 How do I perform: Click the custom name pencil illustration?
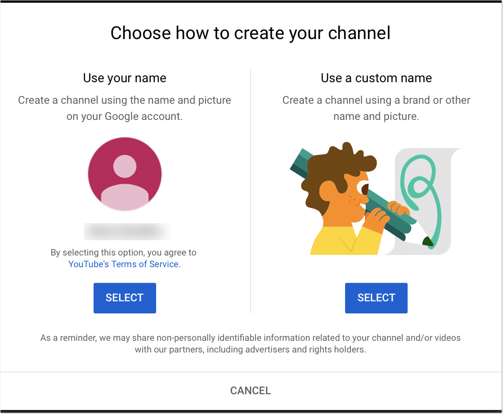click(x=375, y=198)
